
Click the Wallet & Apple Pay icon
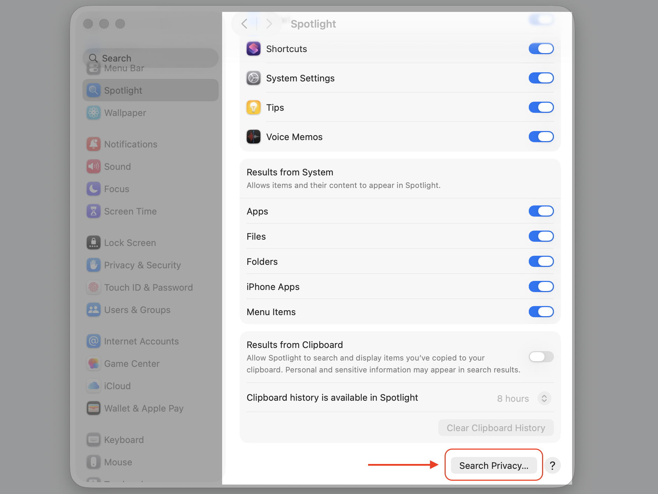click(94, 408)
